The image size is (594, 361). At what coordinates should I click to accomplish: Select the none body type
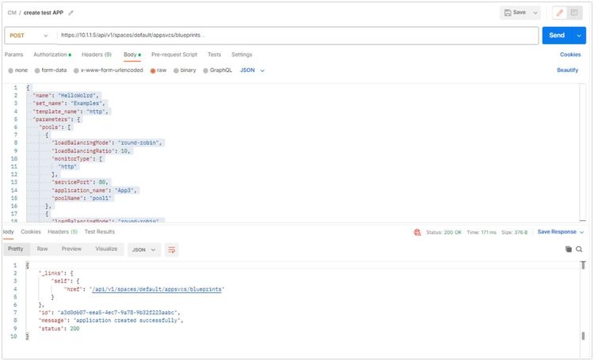17,70
